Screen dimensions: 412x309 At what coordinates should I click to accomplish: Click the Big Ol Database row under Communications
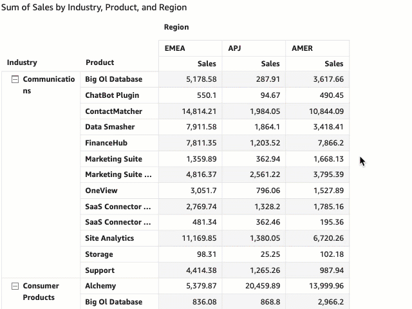(x=113, y=79)
